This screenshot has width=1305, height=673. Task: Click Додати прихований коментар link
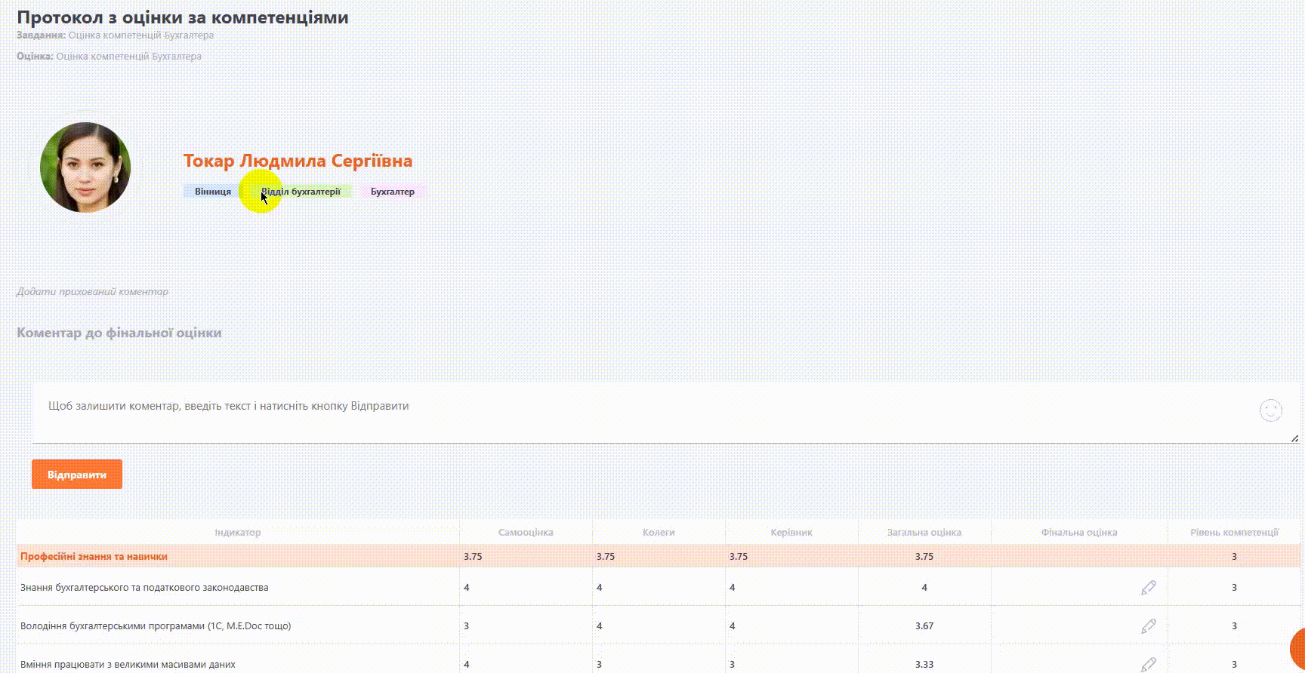click(92, 292)
